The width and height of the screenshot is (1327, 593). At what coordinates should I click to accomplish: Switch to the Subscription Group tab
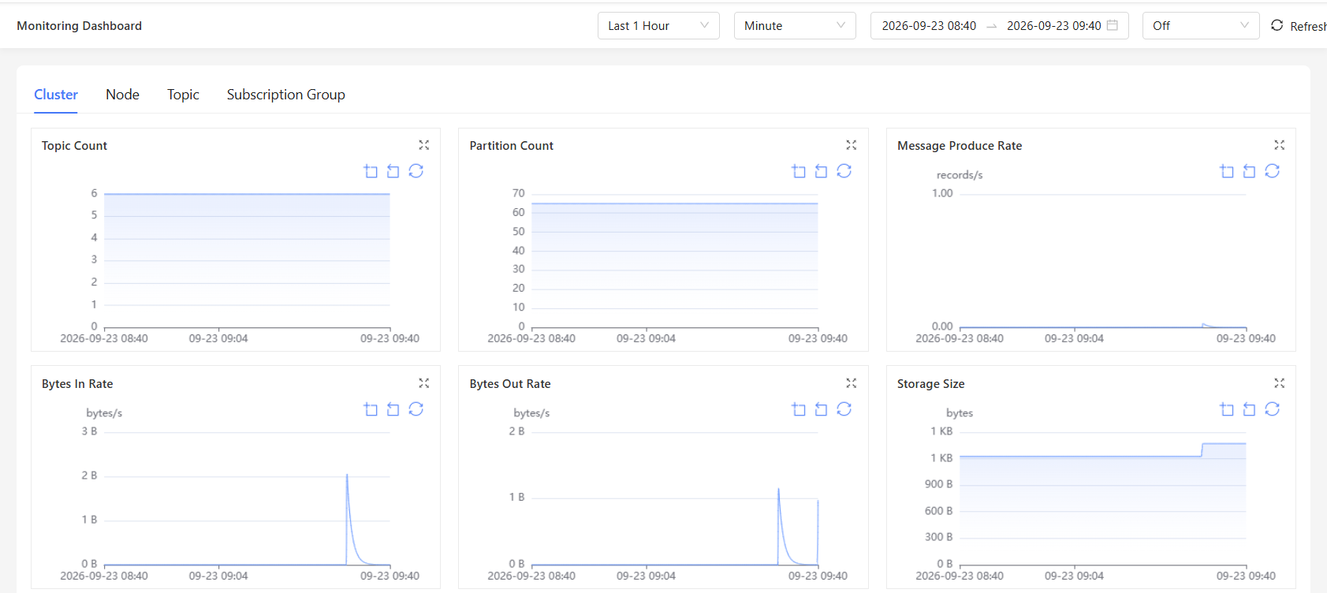pyautogui.click(x=286, y=95)
